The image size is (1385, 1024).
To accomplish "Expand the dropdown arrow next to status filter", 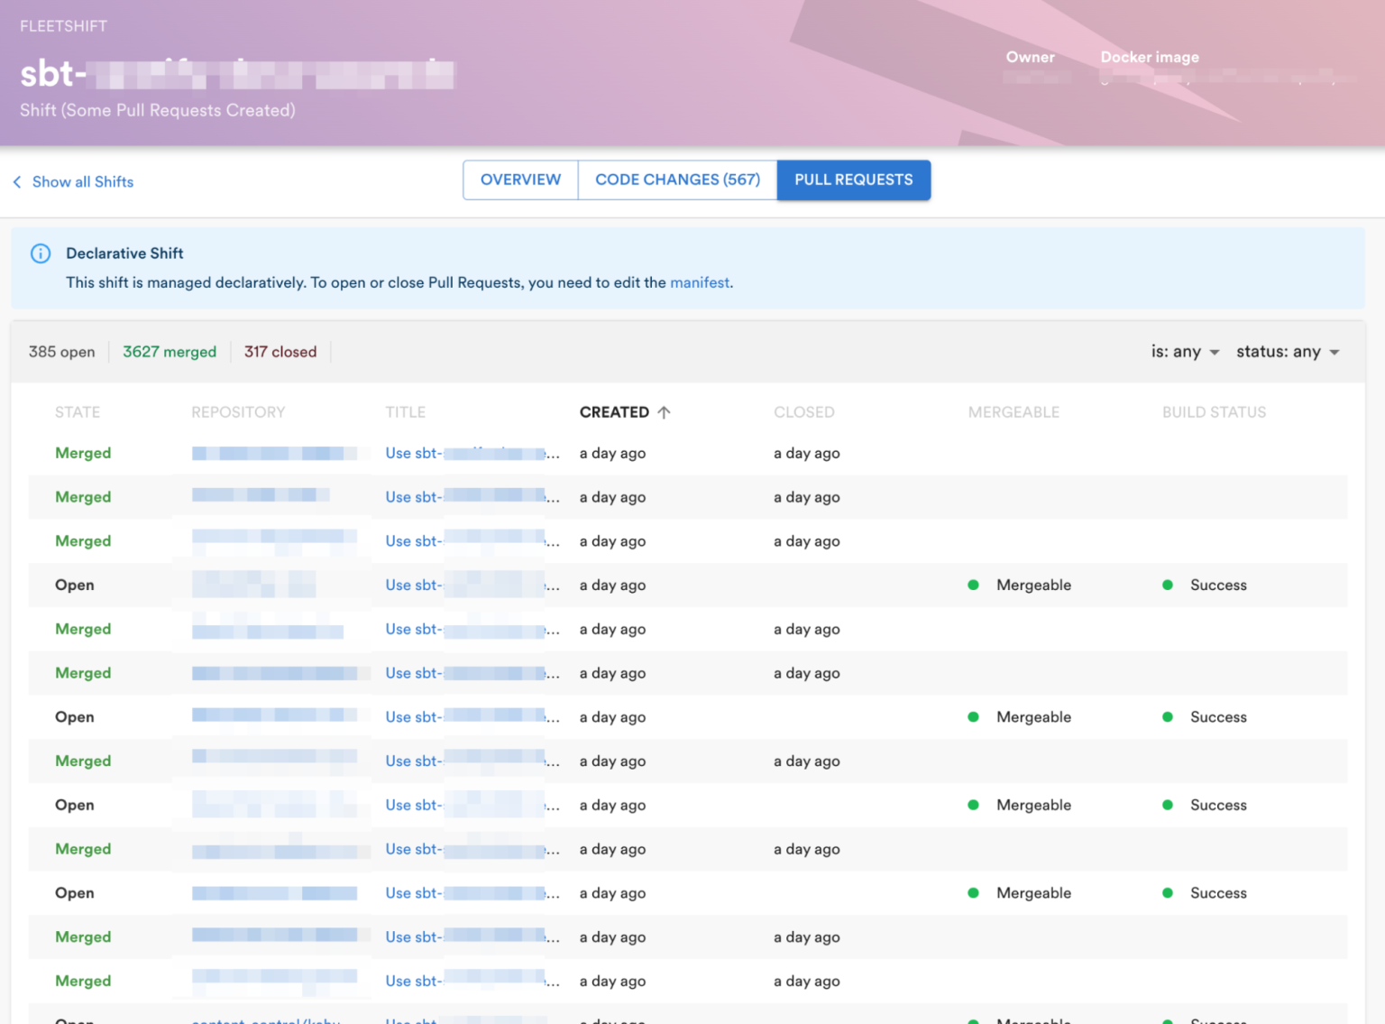I will pyautogui.click(x=1334, y=353).
